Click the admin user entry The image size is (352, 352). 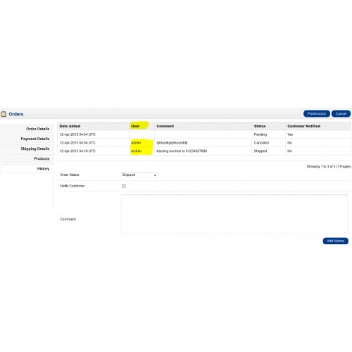point(136,143)
